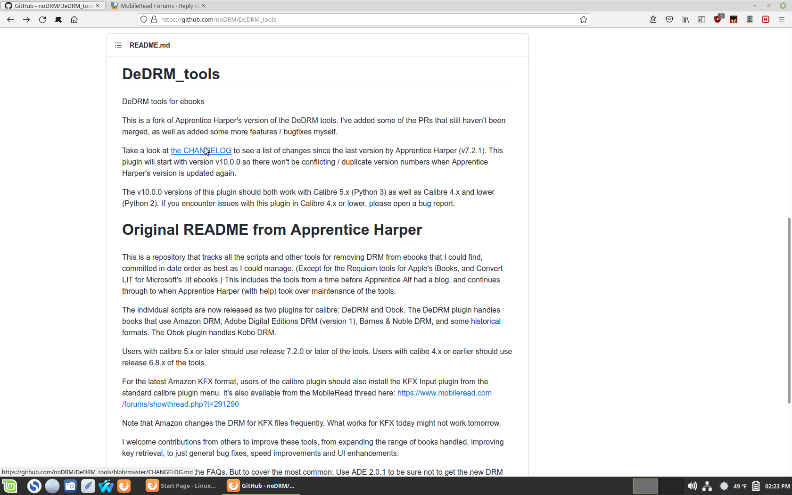Viewport: 792px width, 495px height.
Task: Open the volume control in the tray
Action: coord(692,486)
